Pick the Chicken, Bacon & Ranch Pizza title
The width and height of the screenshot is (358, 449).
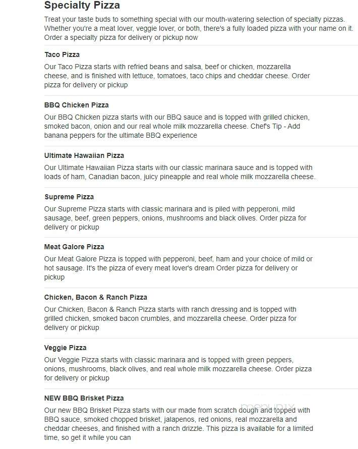point(96,297)
